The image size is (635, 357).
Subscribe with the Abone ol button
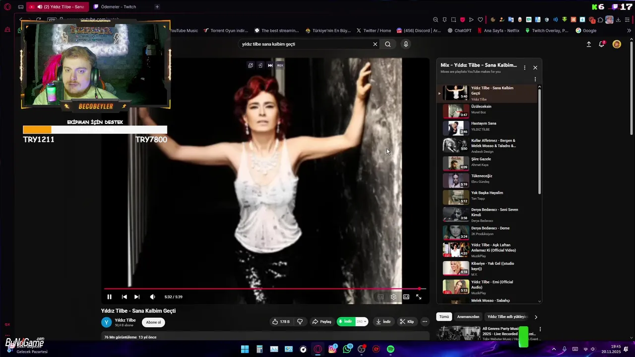tap(153, 322)
